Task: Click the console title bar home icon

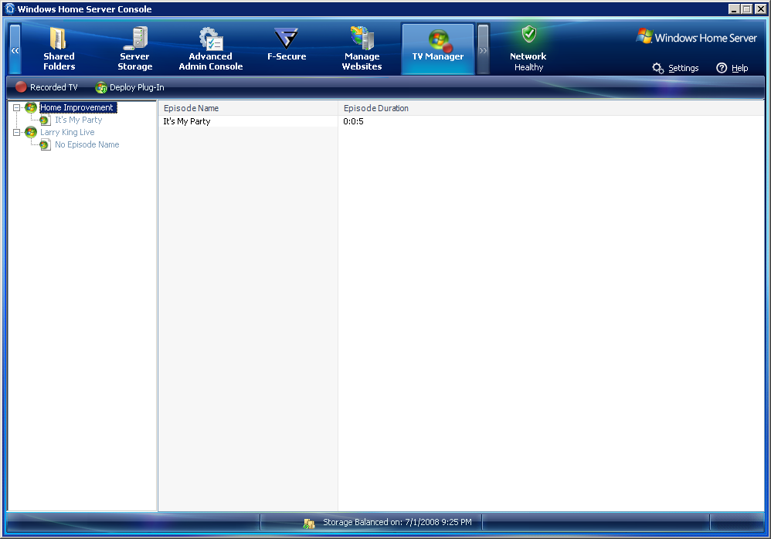Action: click(x=10, y=8)
